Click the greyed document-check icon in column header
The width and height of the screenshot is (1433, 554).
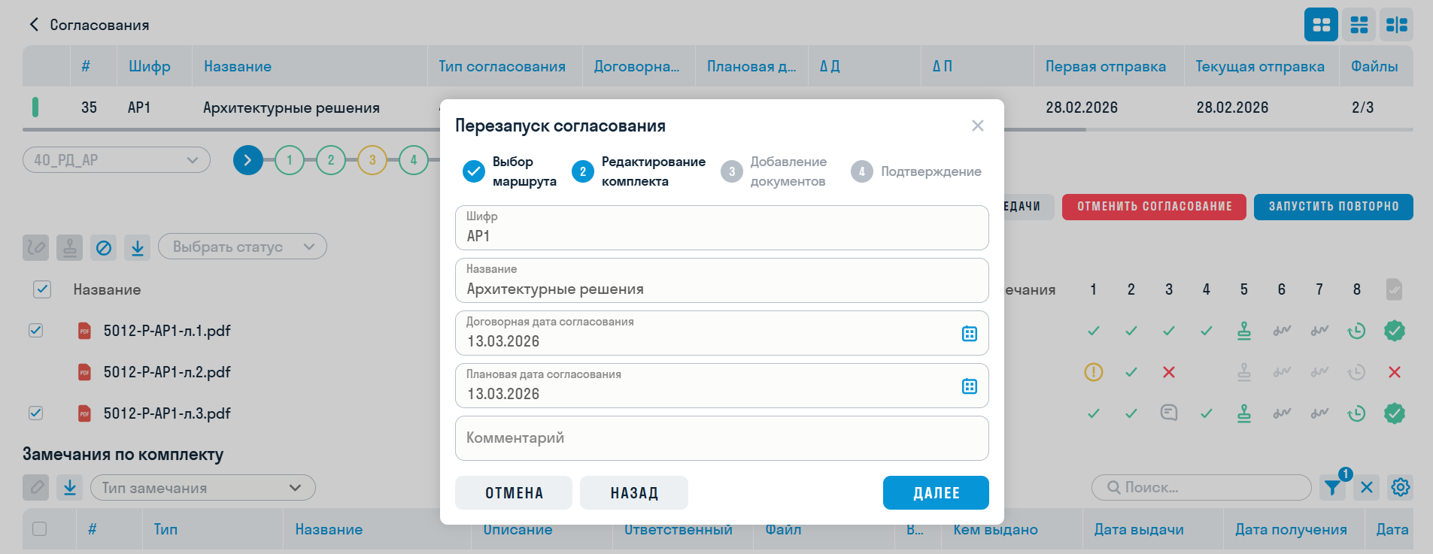click(x=1394, y=289)
